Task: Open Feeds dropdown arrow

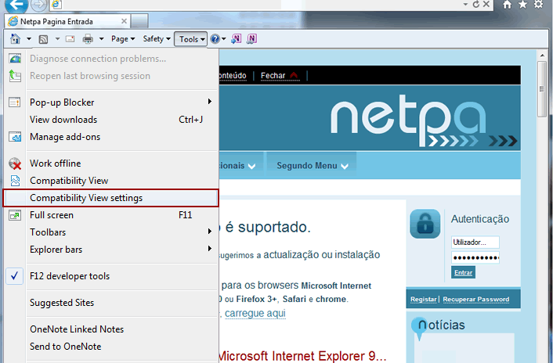Action: tap(57, 39)
